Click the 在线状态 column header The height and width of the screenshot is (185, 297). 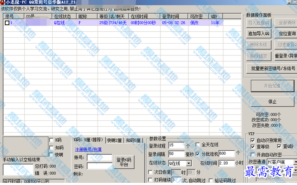(64, 16)
